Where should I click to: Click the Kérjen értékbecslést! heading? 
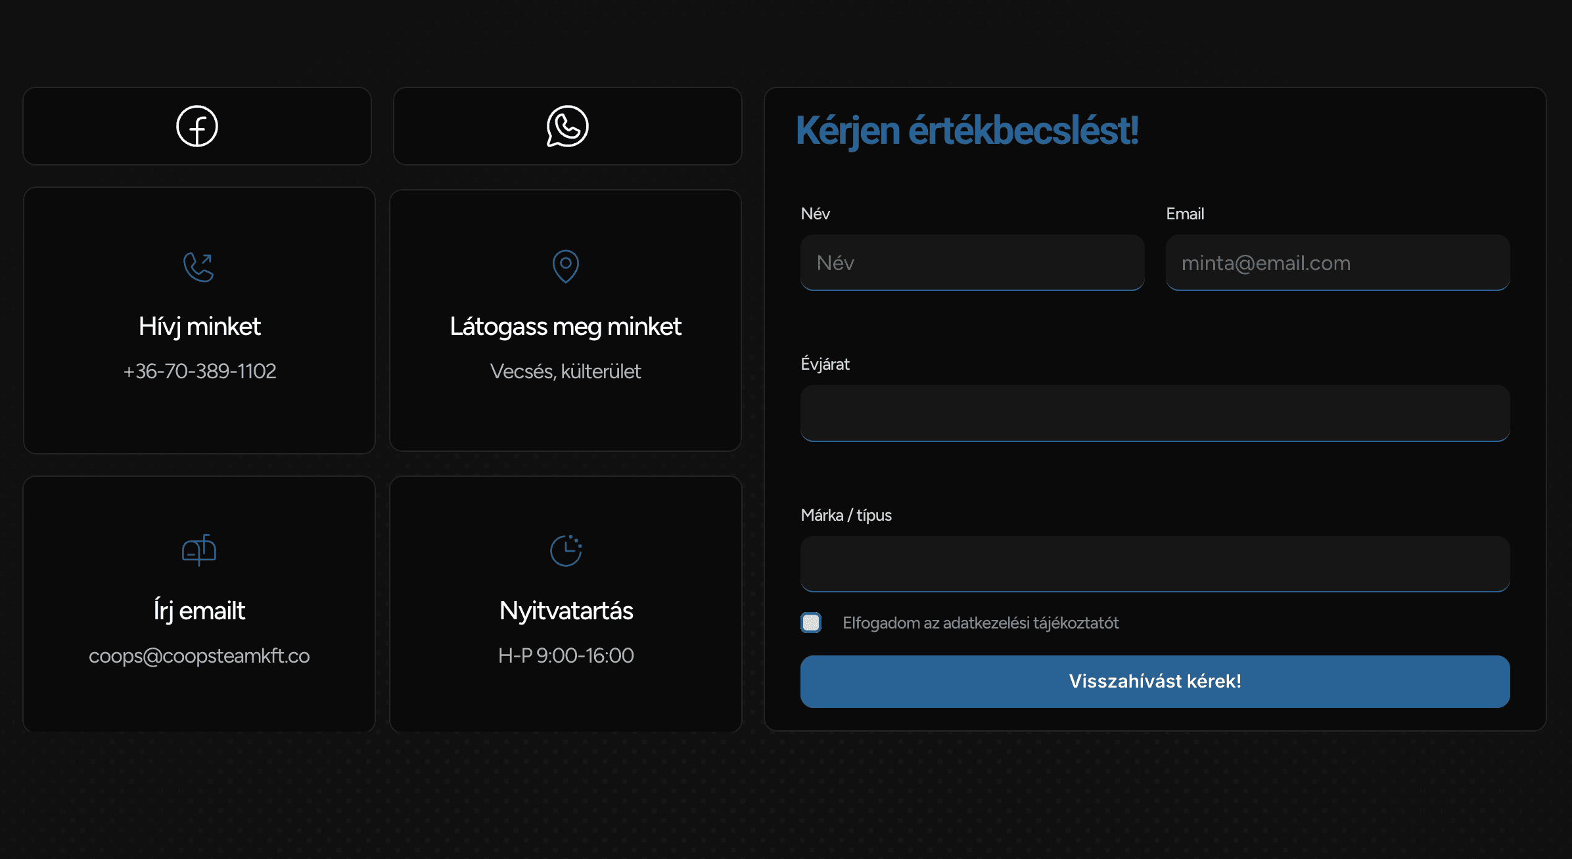[967, 131]
